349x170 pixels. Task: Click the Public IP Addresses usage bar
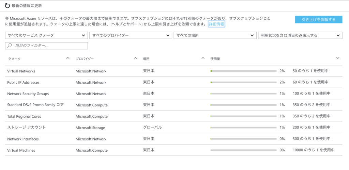[x=243, y=82]
